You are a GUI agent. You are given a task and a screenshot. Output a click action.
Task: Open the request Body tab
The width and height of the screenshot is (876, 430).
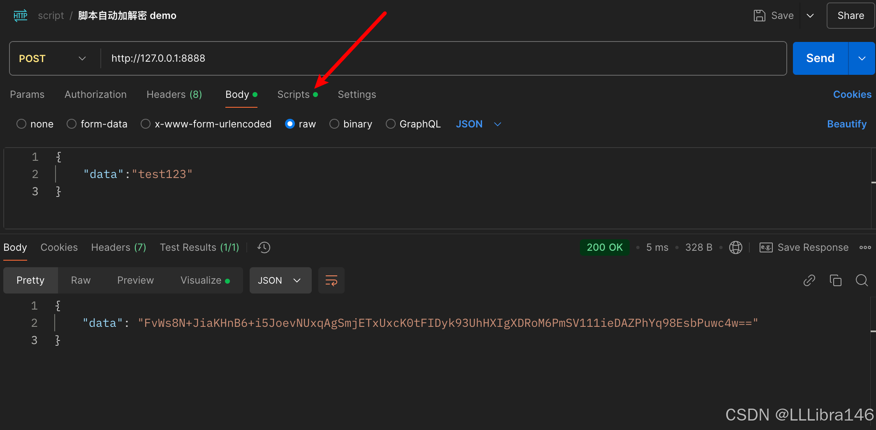click(241, 95)
